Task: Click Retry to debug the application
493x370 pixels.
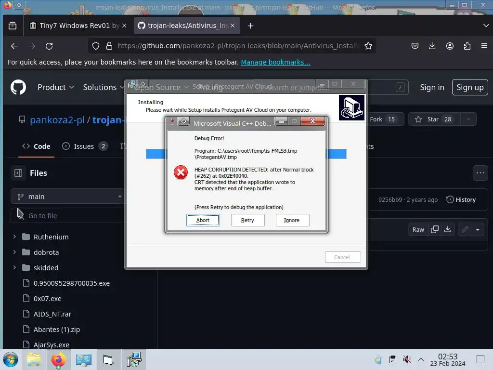Action: tap(247, 220)
